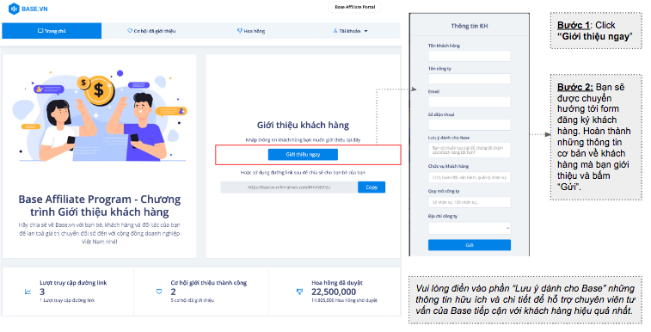Click the heart icon beside successful referrals
Viewport: 651px width, 332px height.
pyautogui.click(x=158, y=292)
